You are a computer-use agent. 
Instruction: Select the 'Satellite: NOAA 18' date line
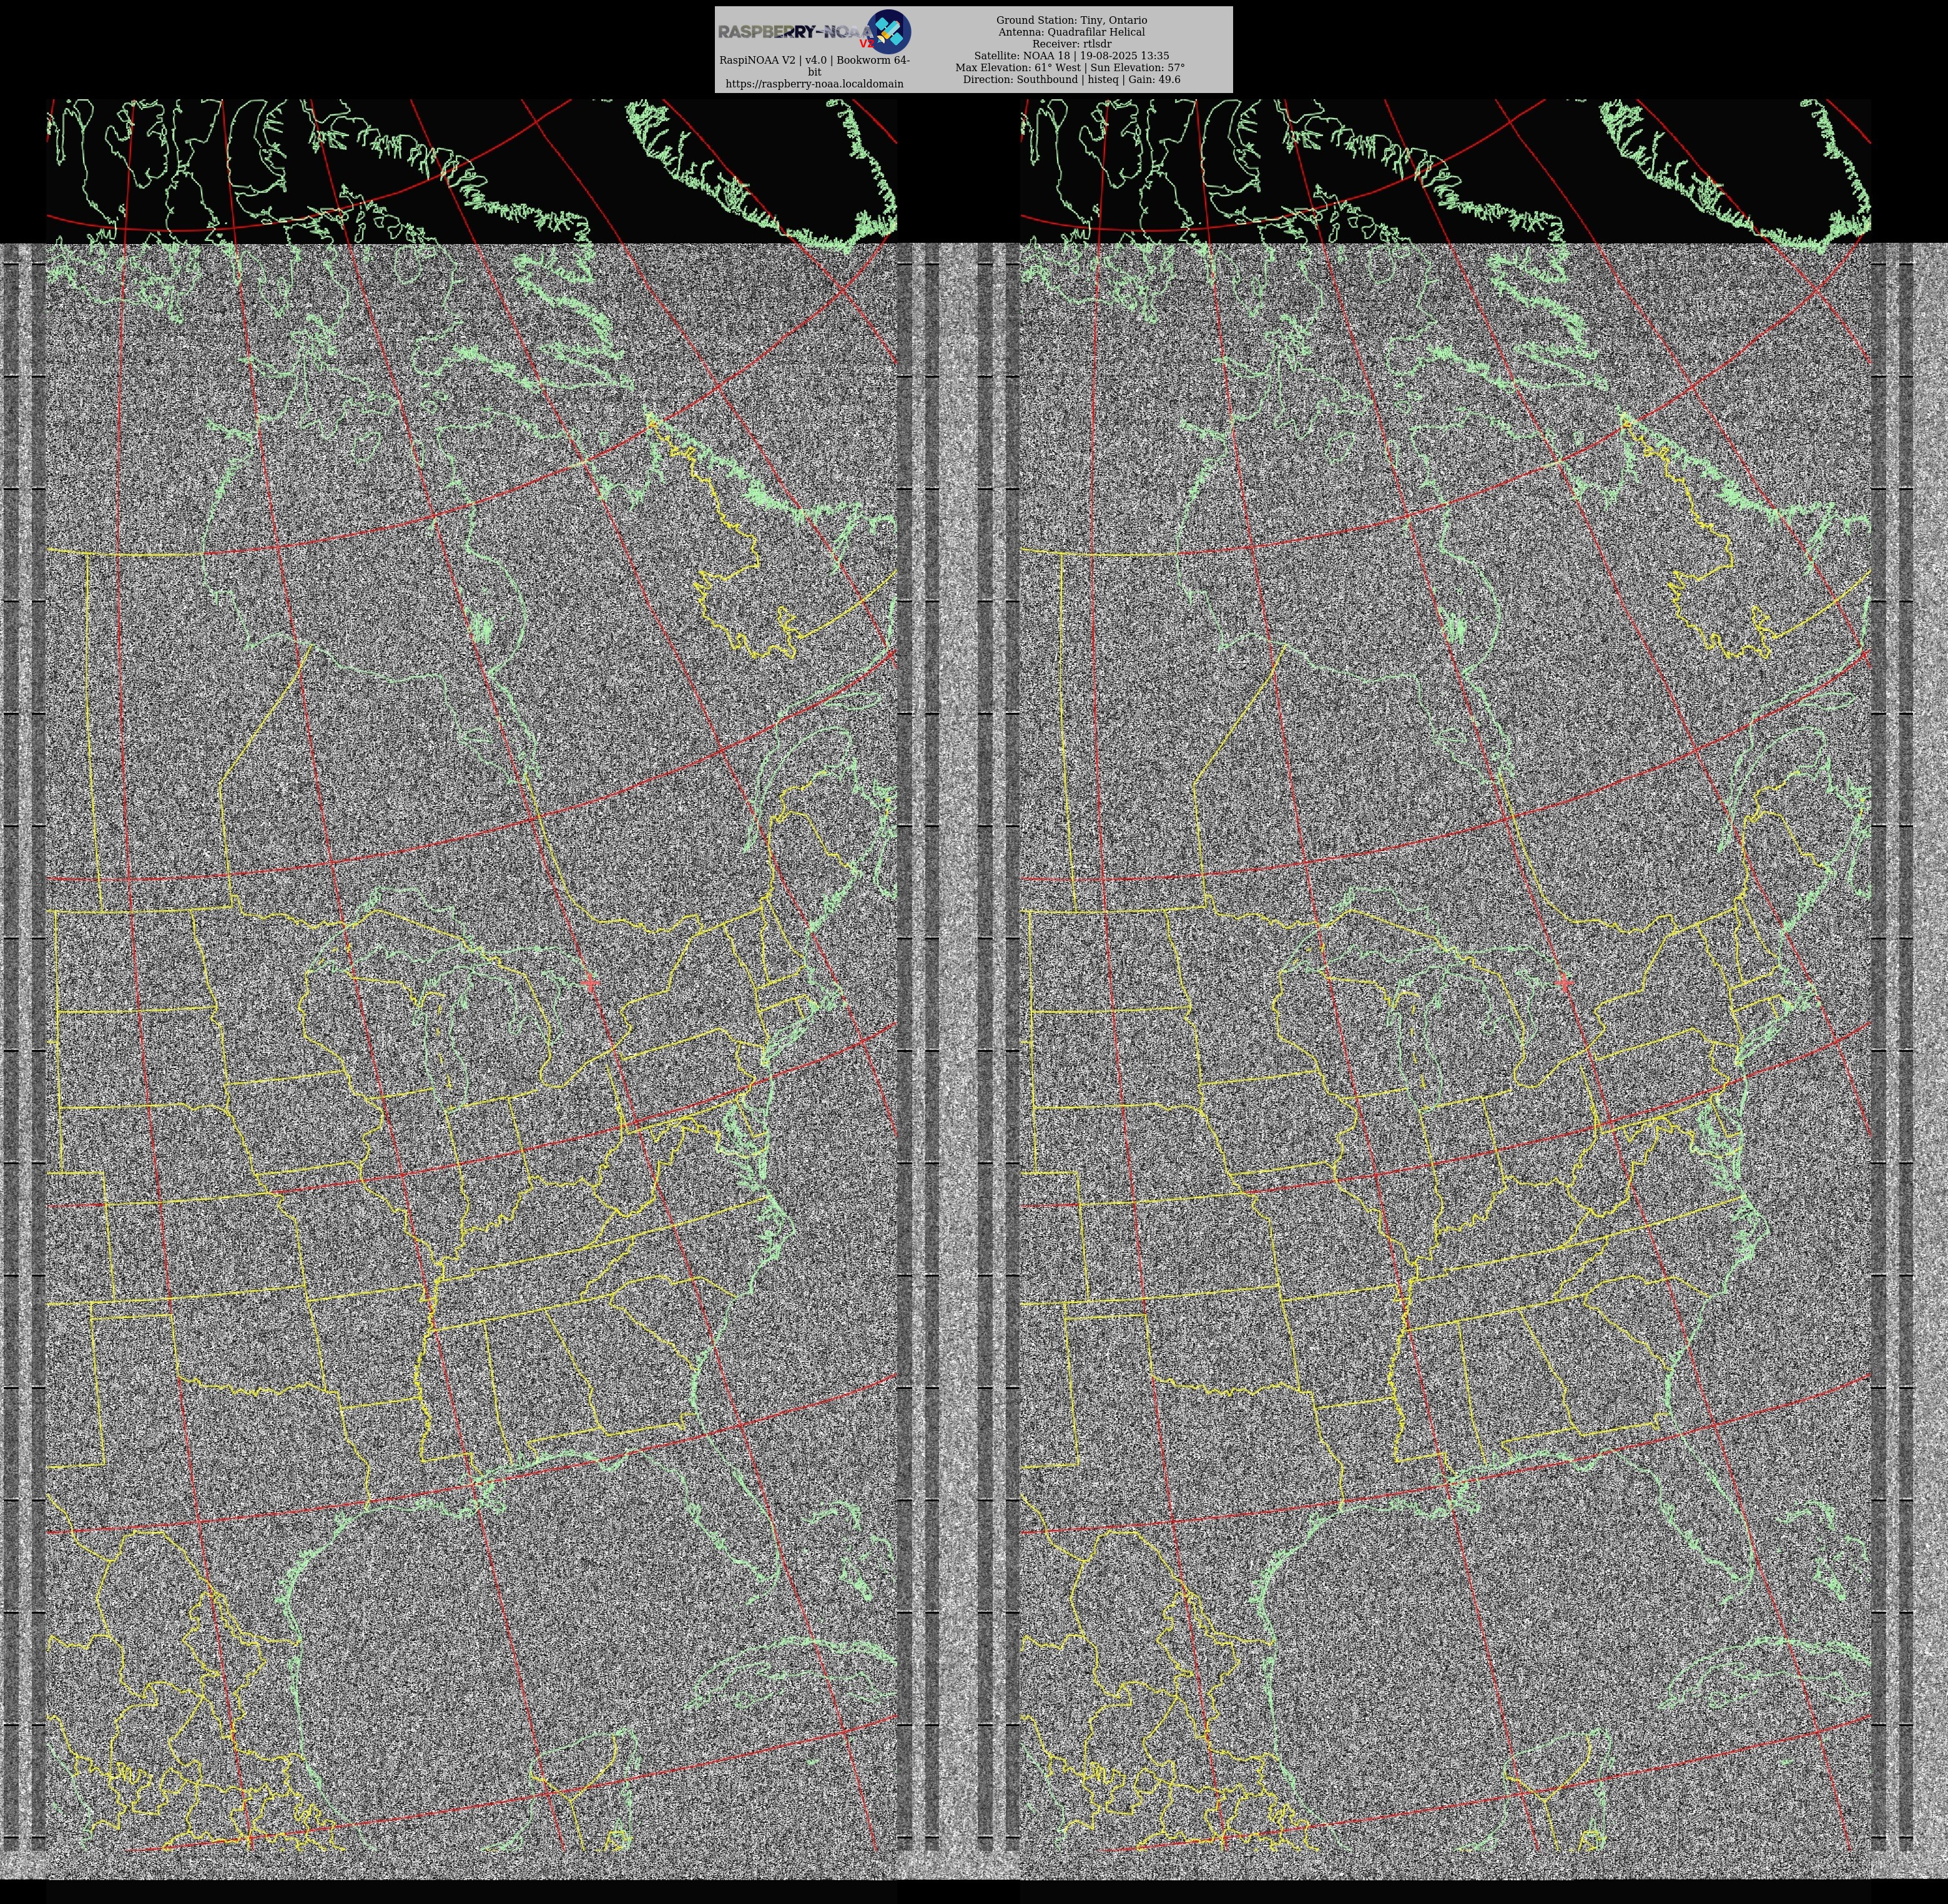pyautogui.click(x=1071, y=56)
